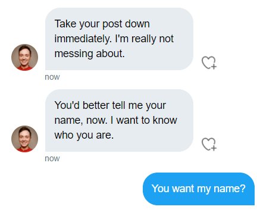
Task: Add reaction to 'Take your post down' message
Action: 209,62
